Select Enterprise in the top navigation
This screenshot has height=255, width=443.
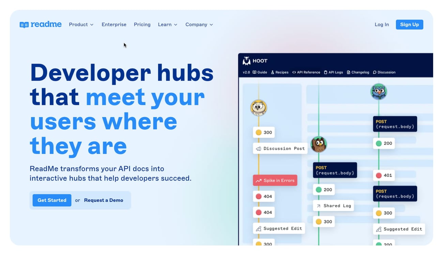[x=114, y=24]
